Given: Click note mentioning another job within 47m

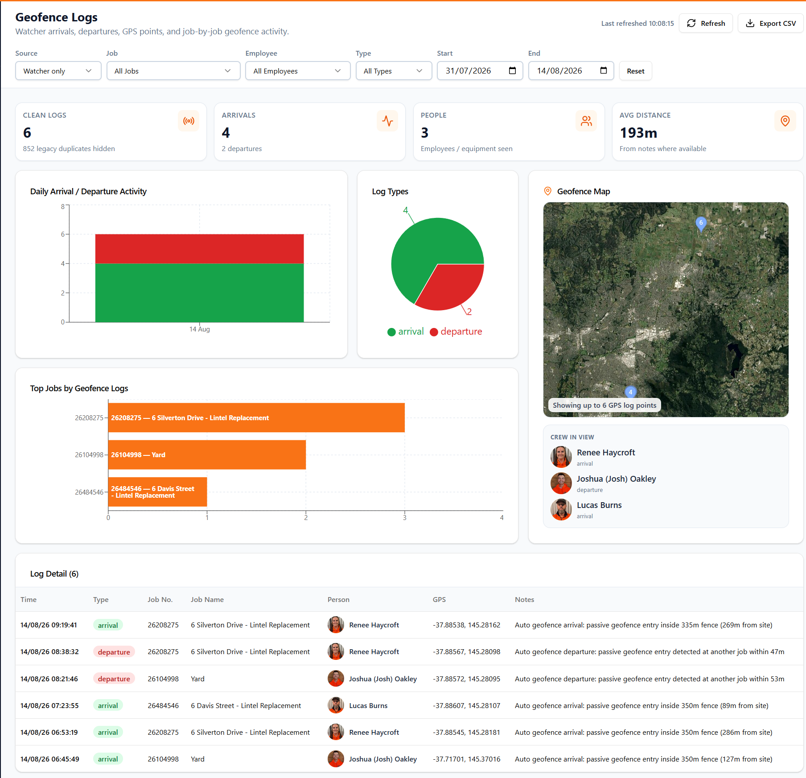Looking at the screenshot, I should pyautogui.click(x=650, y=651).
